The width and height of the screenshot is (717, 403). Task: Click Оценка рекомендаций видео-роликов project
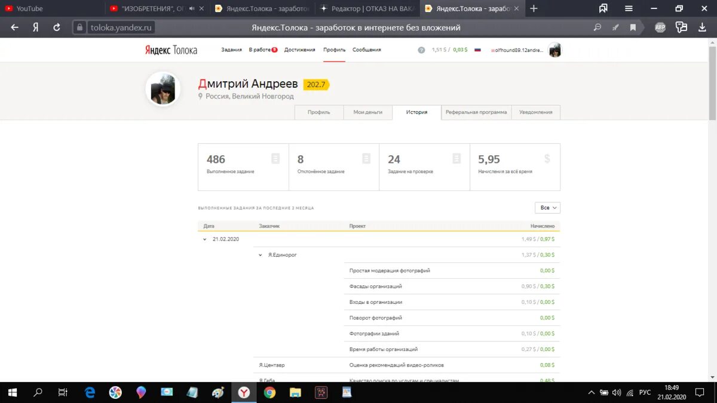(397, 365)
